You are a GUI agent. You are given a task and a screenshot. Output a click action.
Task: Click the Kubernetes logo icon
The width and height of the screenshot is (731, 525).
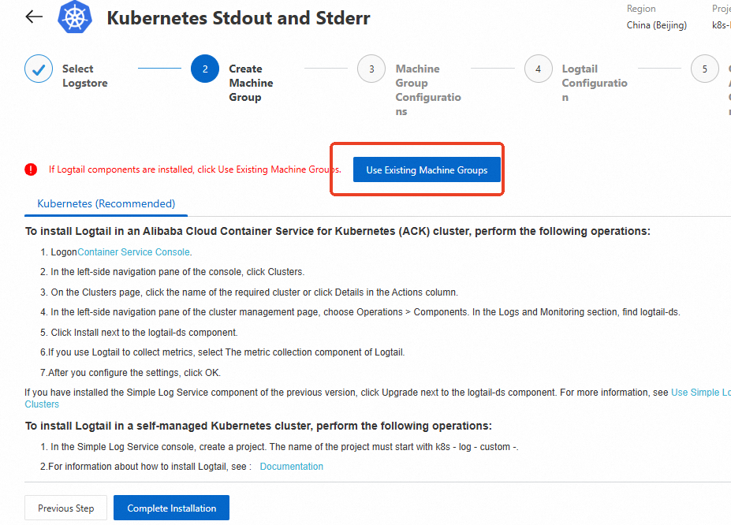[75, 17]
